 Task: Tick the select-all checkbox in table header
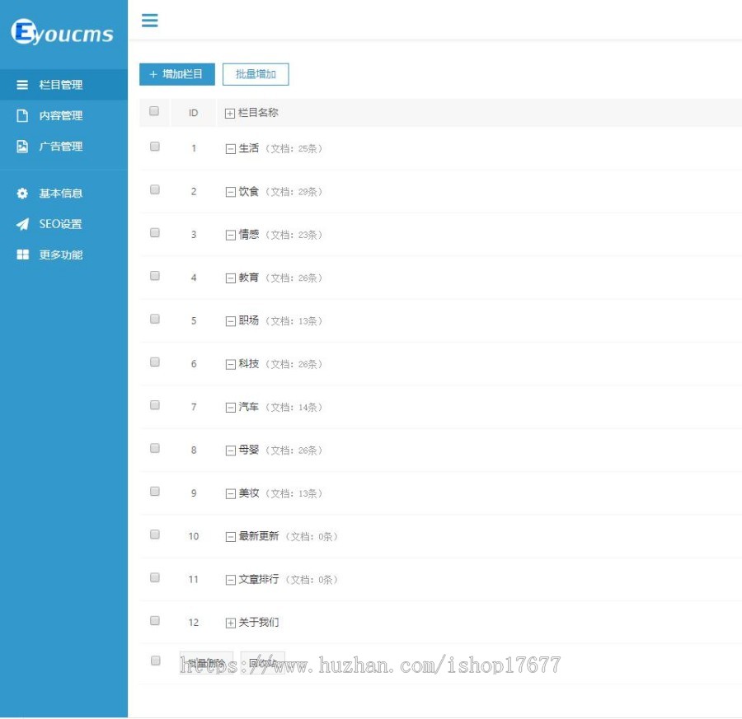tap(154, 111)
